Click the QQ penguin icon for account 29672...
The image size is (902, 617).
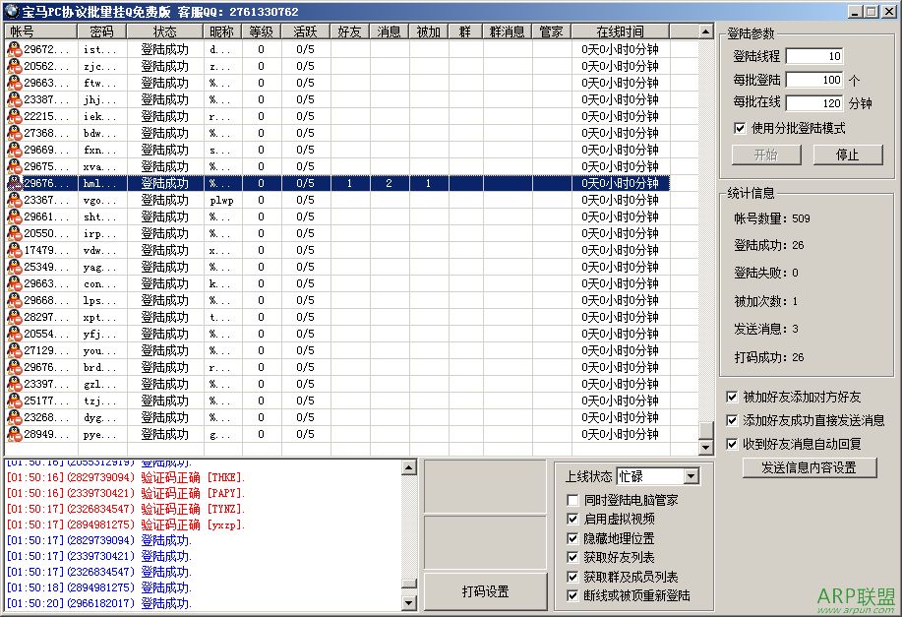[14, 49]
